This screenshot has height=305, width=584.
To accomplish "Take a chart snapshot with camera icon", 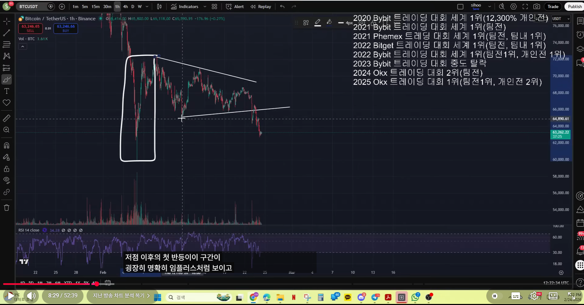I will coord(537,7).
